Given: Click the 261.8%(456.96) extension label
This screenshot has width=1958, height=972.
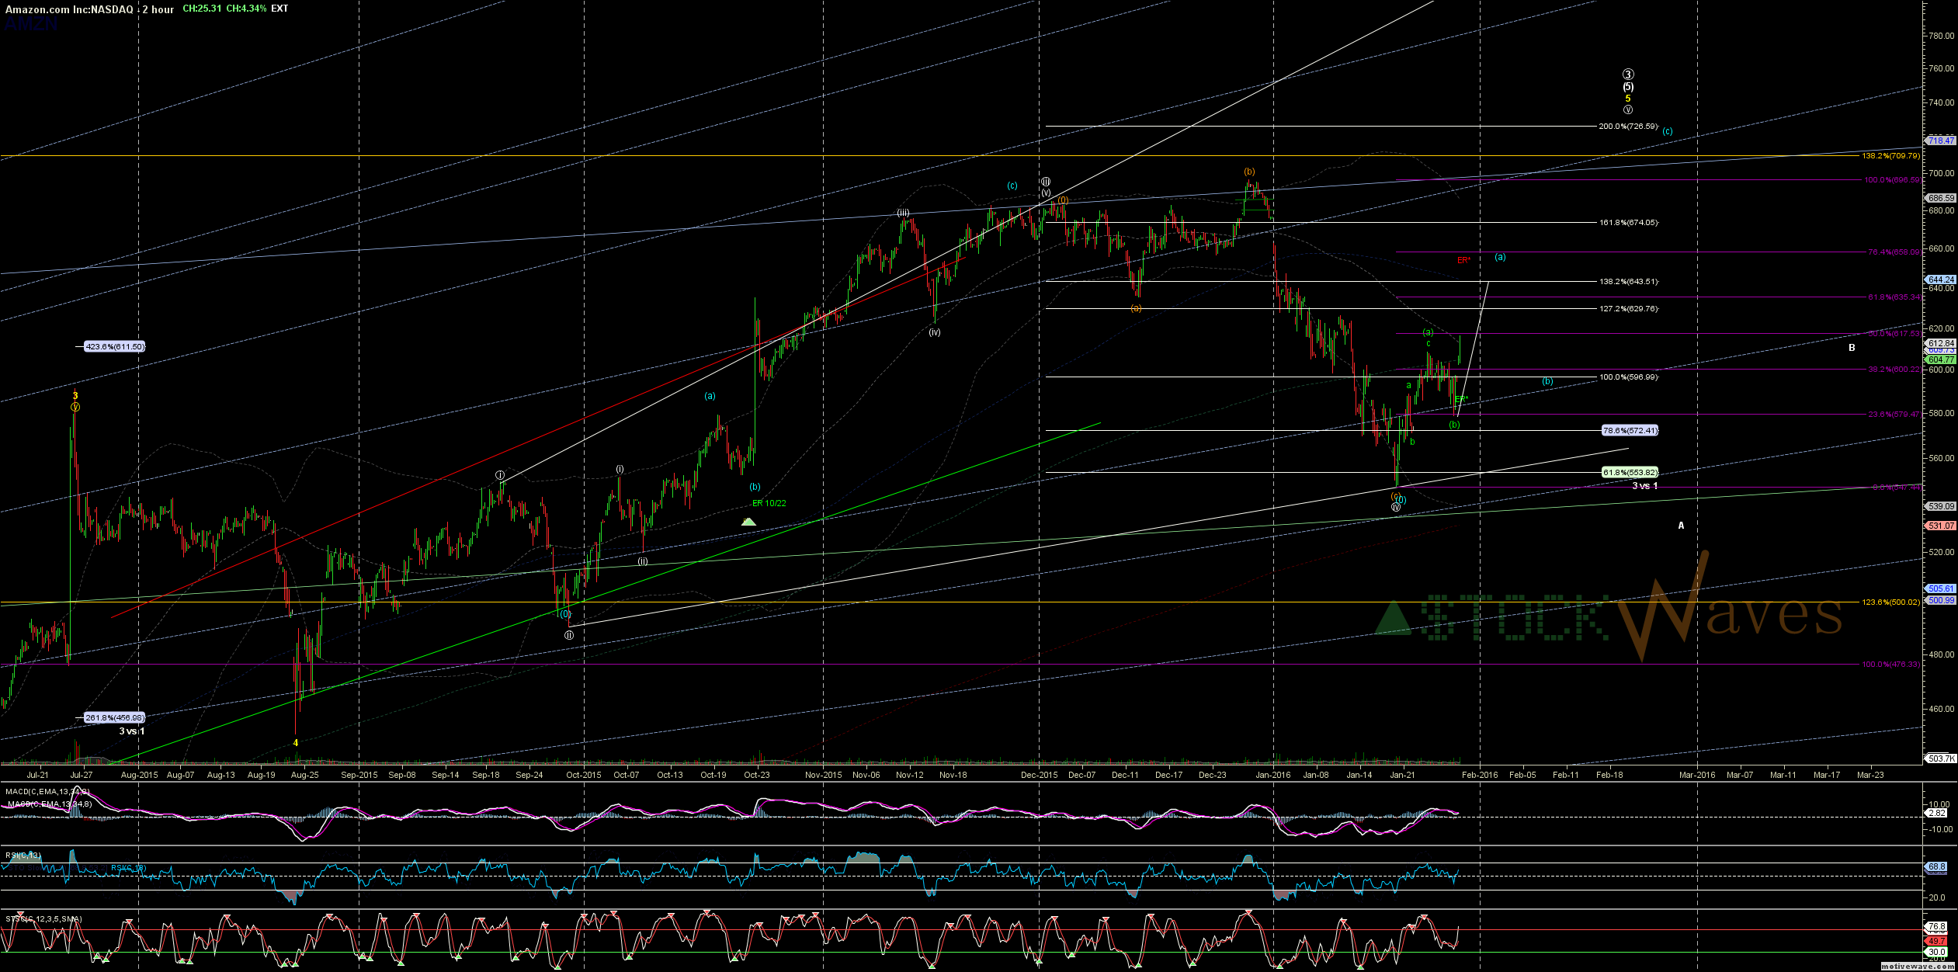Looking at the screenshot, I should click(x=115, y=717).
